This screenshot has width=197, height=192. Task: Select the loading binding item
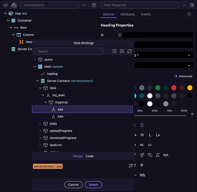tap(52, 74)
